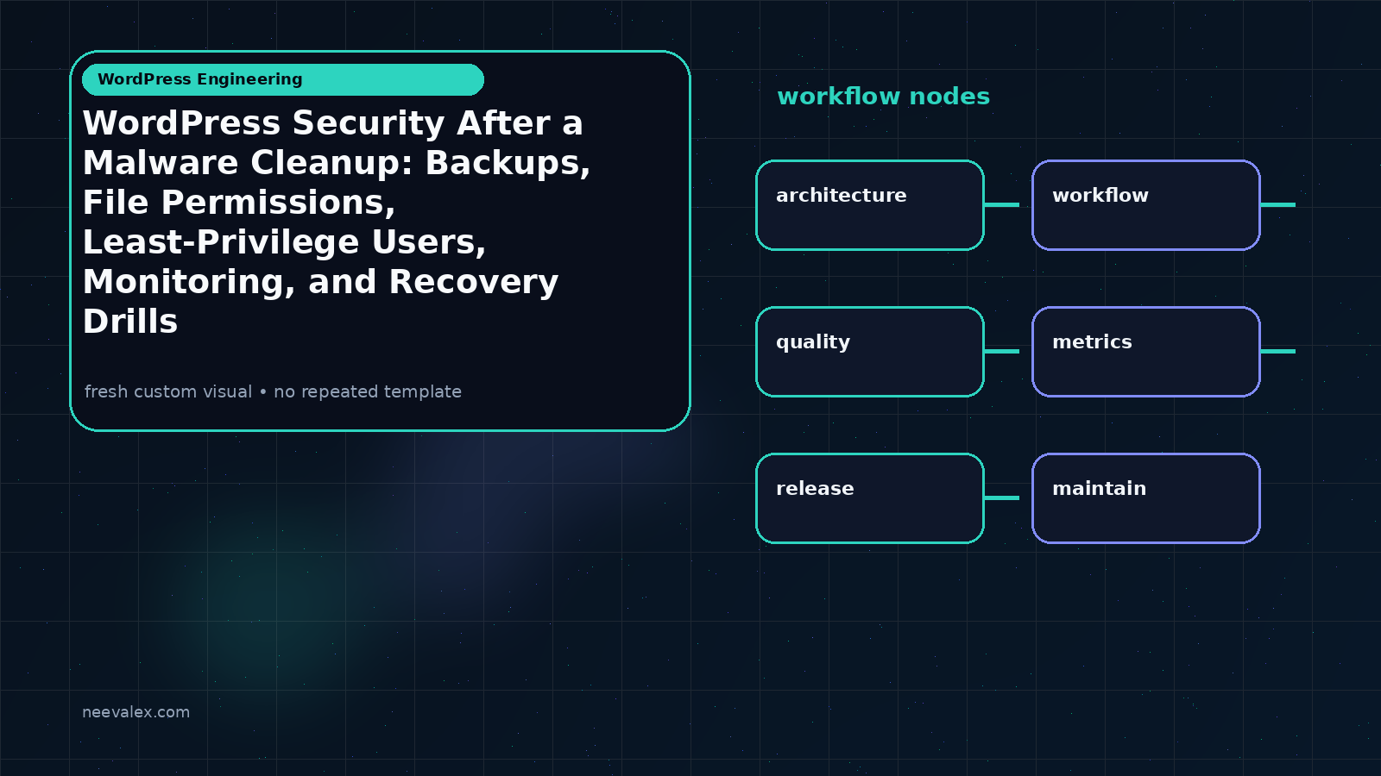The height and width of the screenshot is (776, 1381).
Task: Open the metrics node card
Action: coord(1146,352)
